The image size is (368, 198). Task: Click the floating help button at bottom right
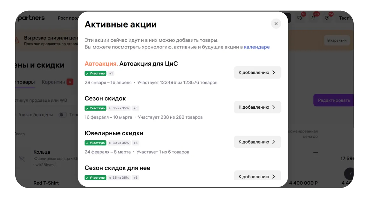(350, 173)
